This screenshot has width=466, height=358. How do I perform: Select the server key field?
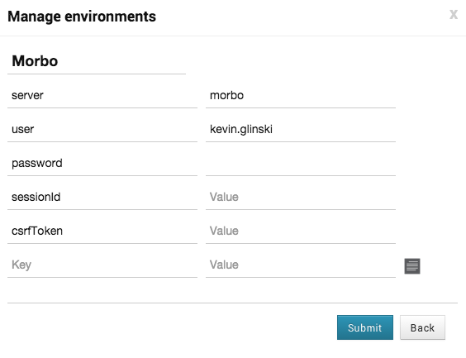pos(102,96)
